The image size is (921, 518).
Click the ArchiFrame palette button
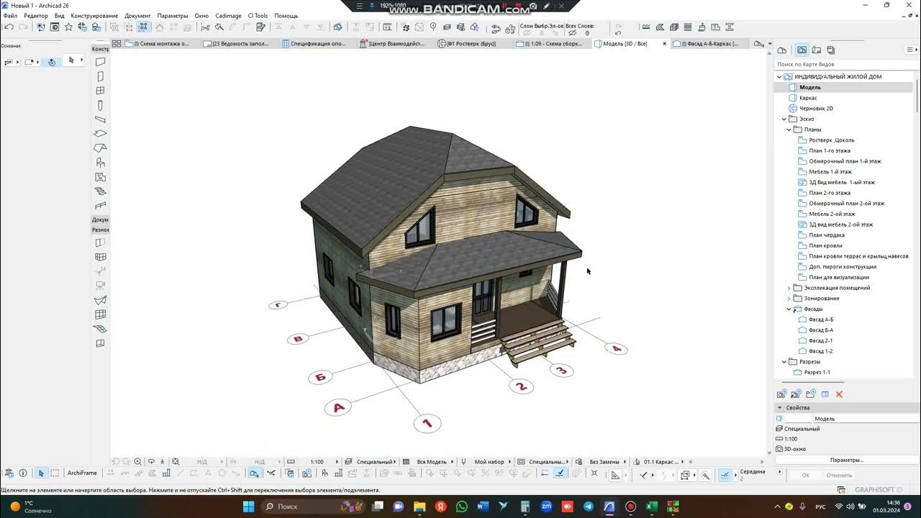pyautogui.click(x=82, y=473)
